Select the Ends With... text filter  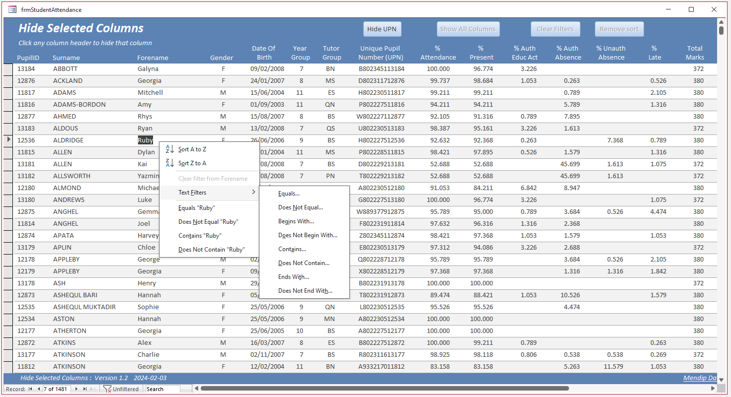click(x=304, y=277)
